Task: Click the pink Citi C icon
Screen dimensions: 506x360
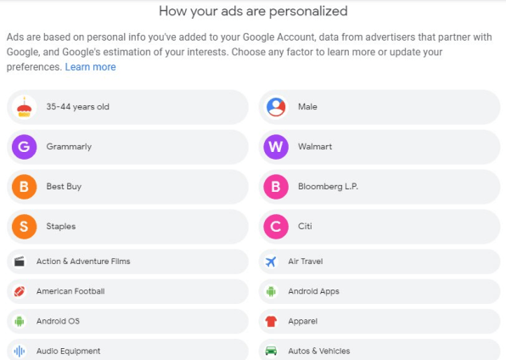Action: 276,227
